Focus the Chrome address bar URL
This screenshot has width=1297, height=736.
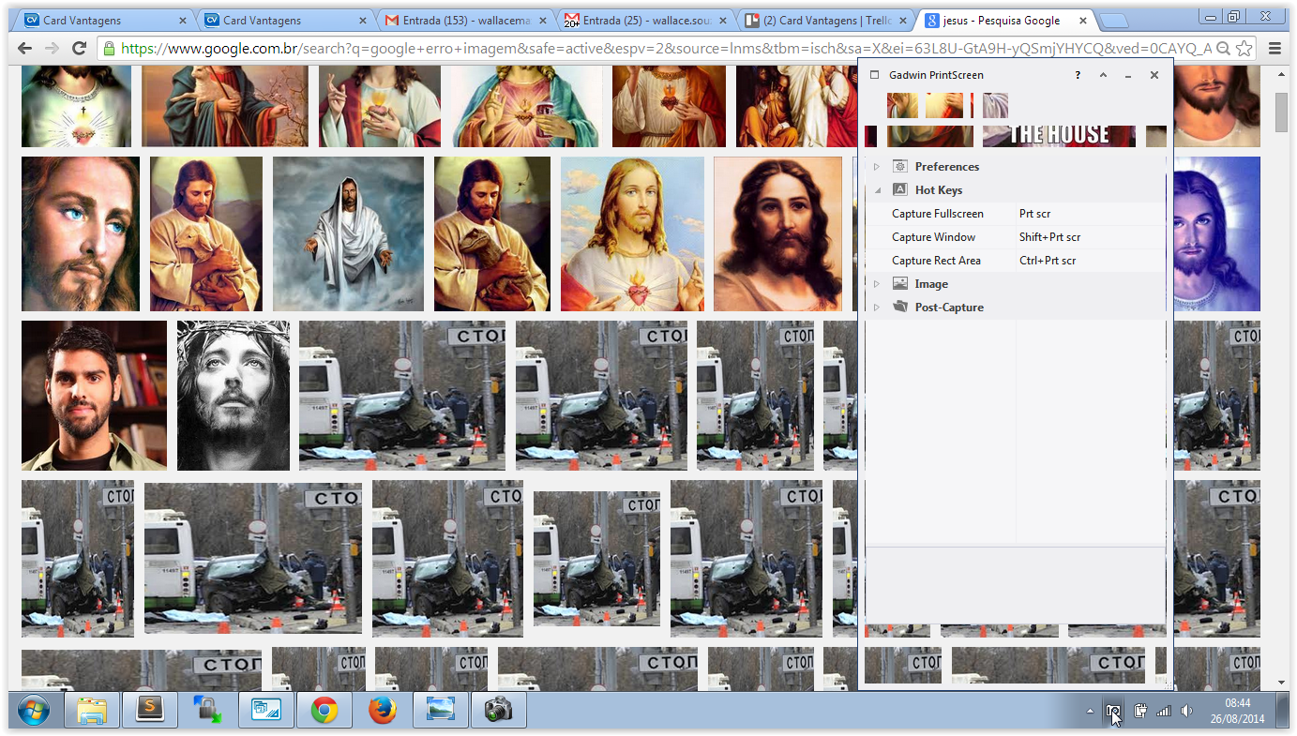(666, 49)
